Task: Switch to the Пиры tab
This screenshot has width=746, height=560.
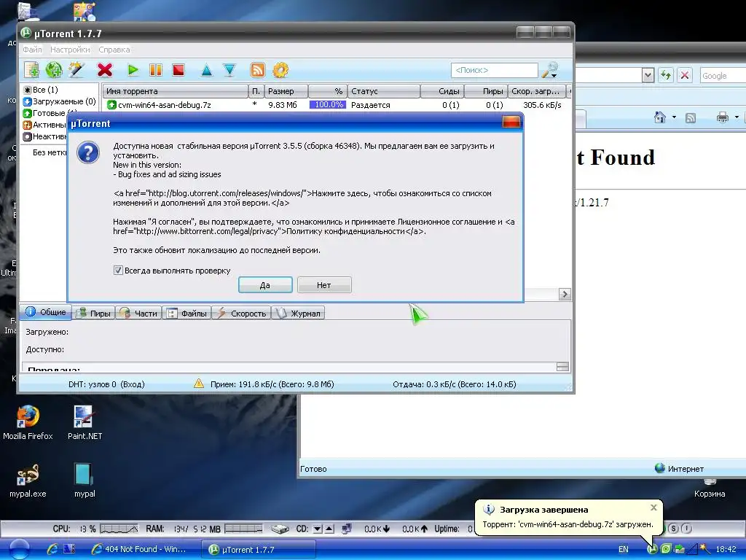Action: (94, 314)
